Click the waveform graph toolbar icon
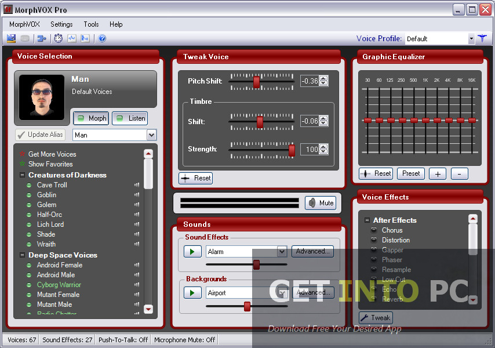 [72, 38]
